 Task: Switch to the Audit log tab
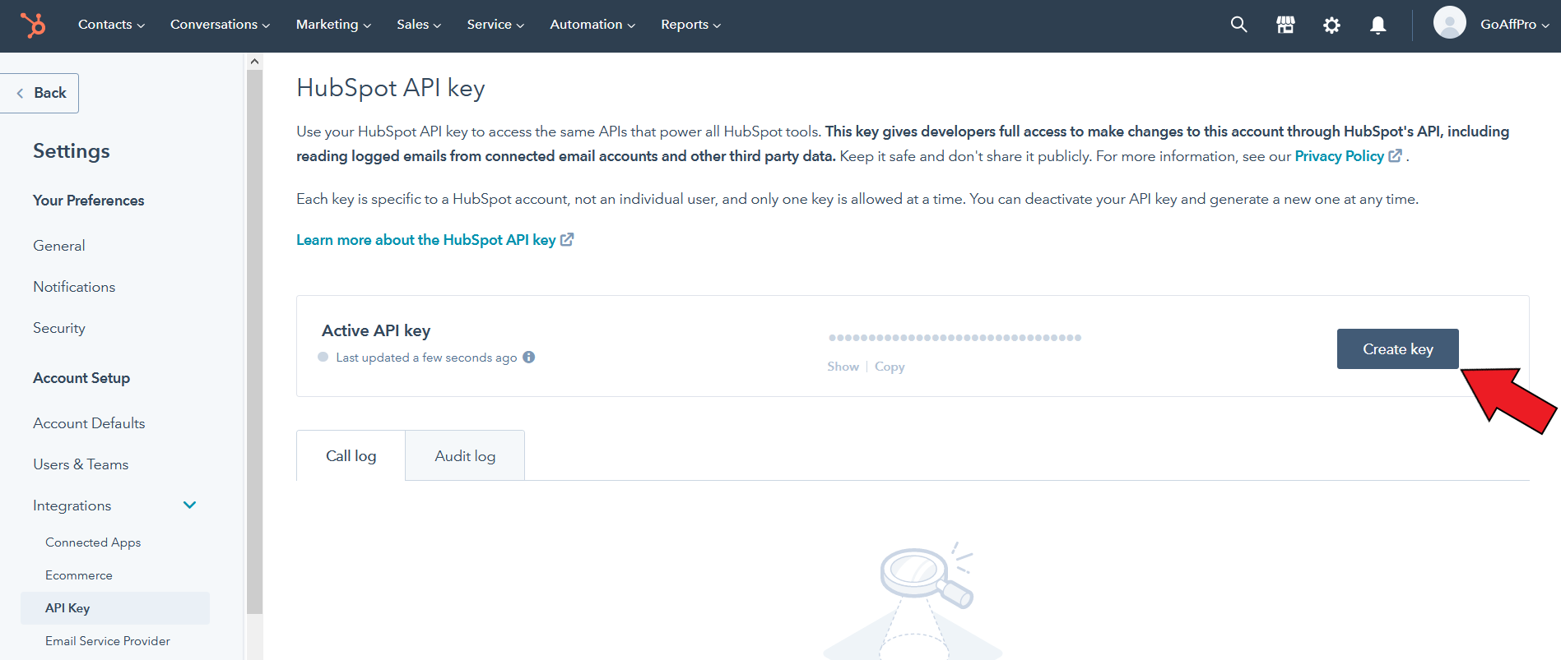[465, 455]
